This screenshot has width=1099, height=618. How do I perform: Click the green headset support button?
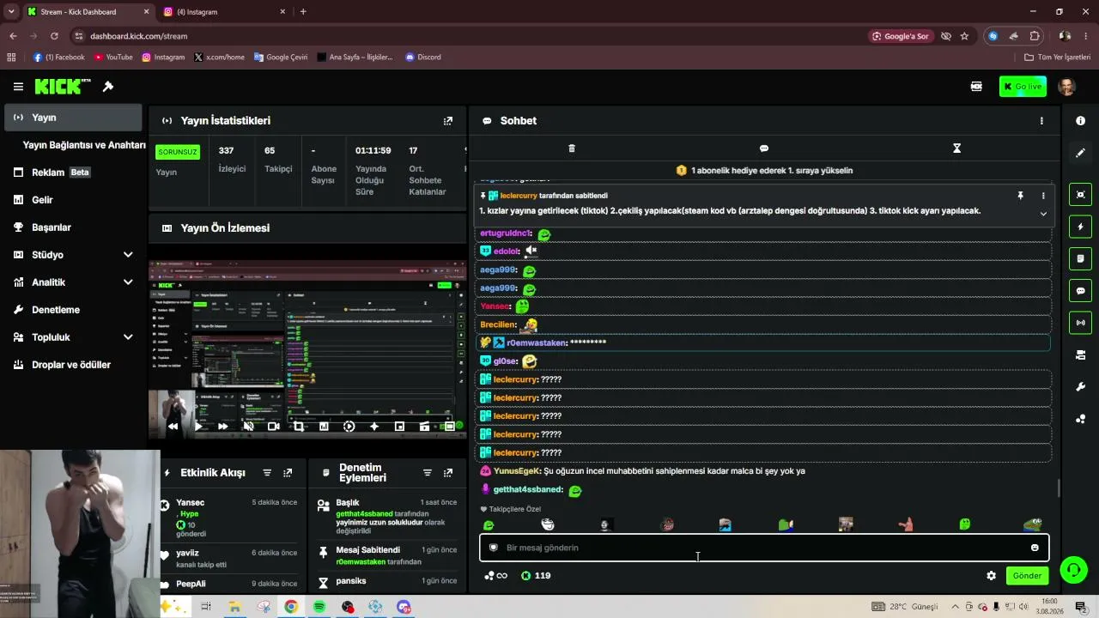coord(1072,569)
